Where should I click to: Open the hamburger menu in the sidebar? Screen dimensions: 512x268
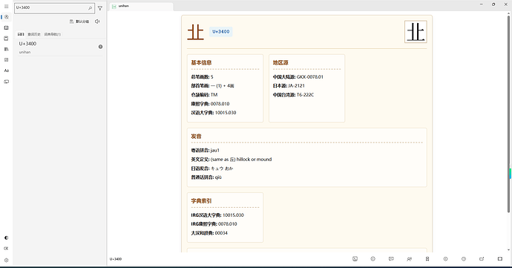click(6, 6)
